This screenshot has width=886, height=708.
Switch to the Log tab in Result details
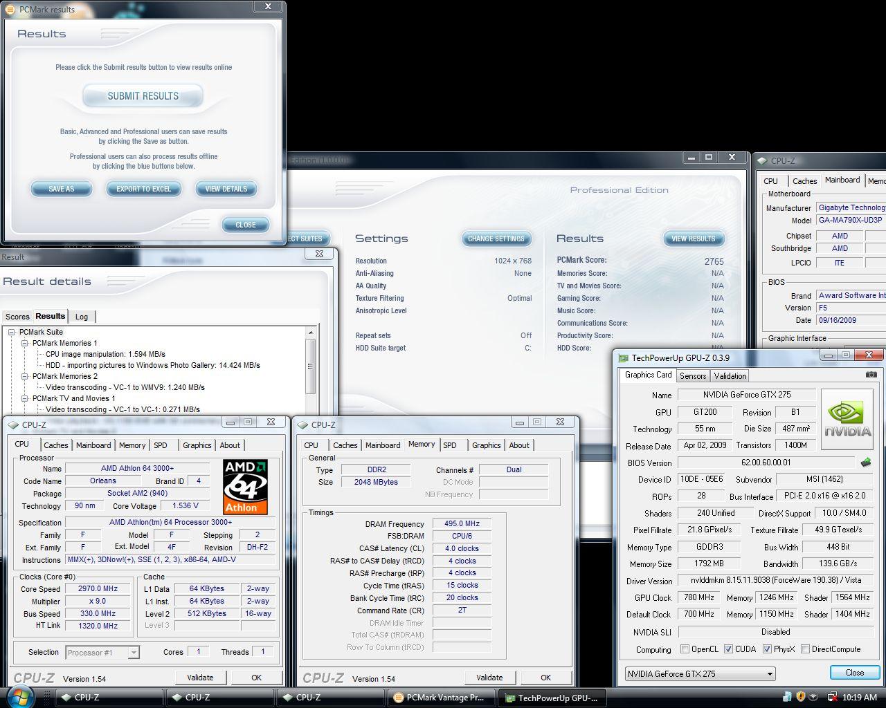[x=82, y=317]
